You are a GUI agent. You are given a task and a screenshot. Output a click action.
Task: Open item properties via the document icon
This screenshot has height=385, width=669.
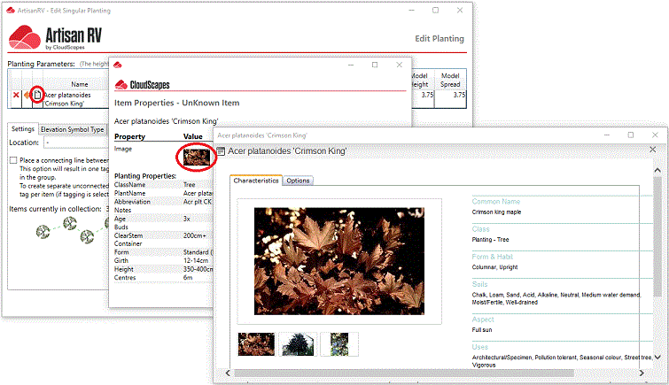(x=37, y=95)
